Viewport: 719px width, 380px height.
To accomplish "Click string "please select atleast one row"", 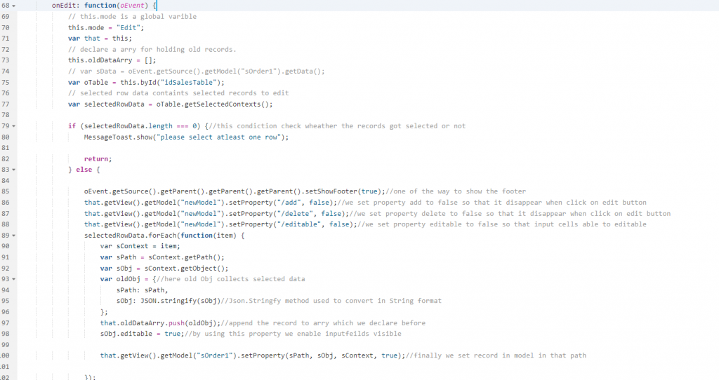I will tap(220, 137).
